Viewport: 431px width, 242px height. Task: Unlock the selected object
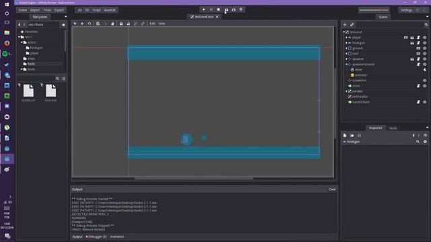129,24
